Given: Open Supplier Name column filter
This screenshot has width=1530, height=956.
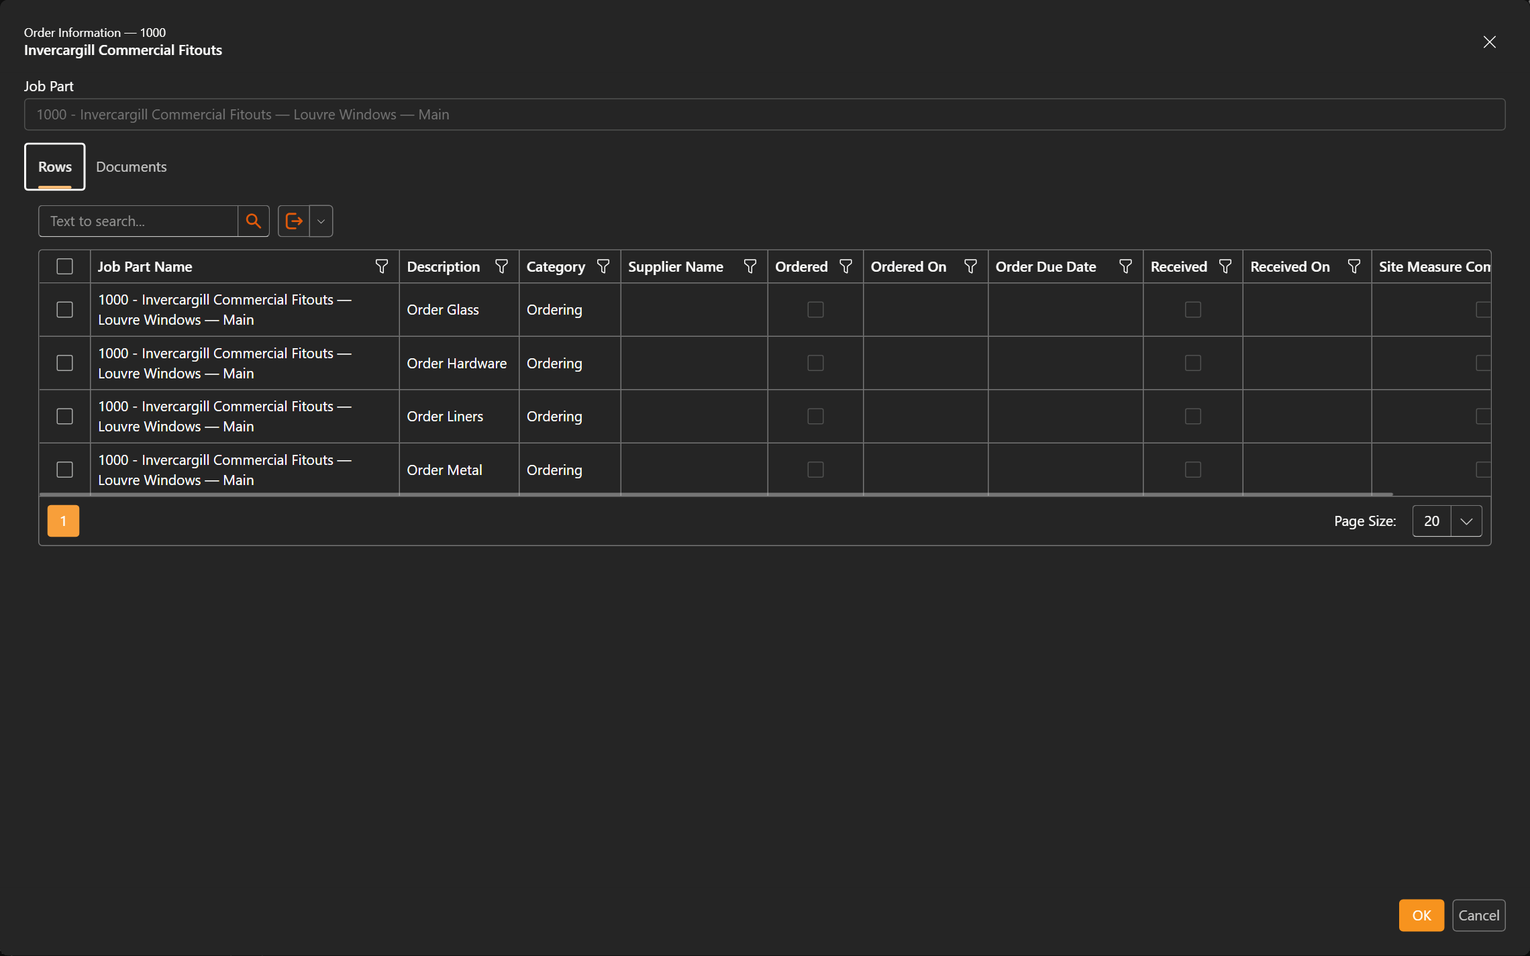Looking at the screenshot, I should tap(750, 266).
